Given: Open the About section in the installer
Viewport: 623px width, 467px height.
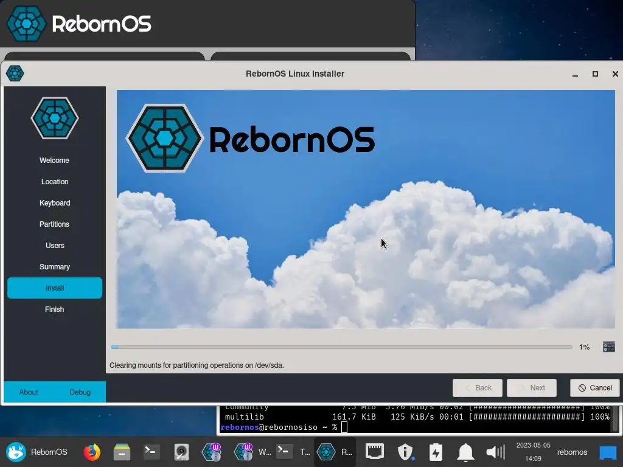Looking at the screenshot, I should click(x=29, y=392).
